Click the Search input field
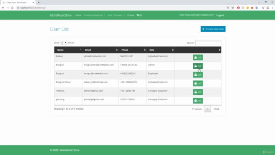This screenshot has height=155, width=275. tap(208, 43)
